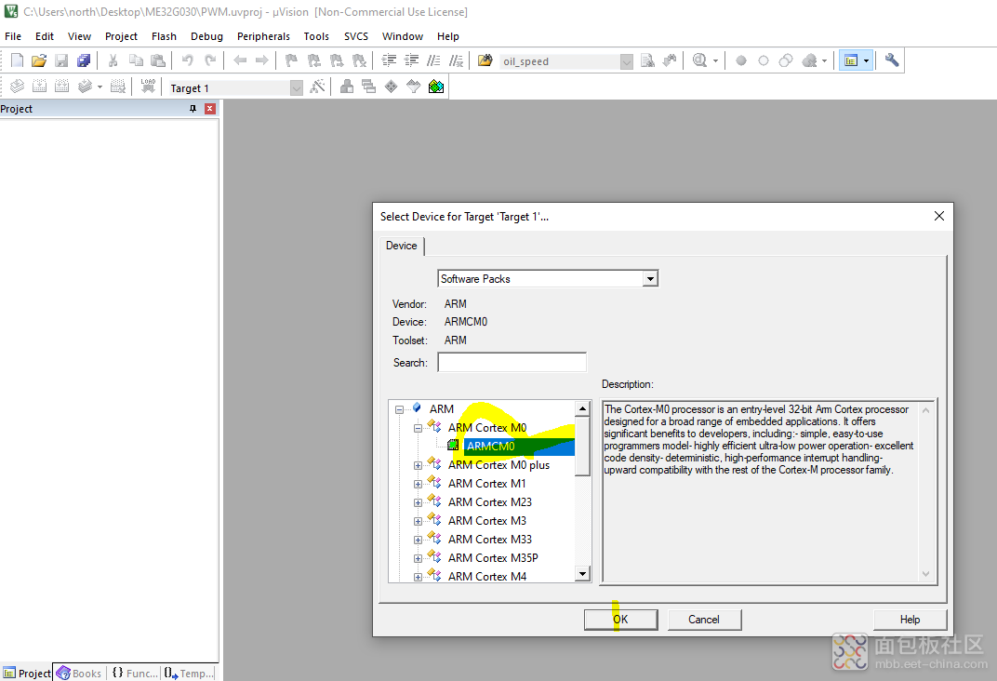Open Configuration wrench icon

pos(892,60)
